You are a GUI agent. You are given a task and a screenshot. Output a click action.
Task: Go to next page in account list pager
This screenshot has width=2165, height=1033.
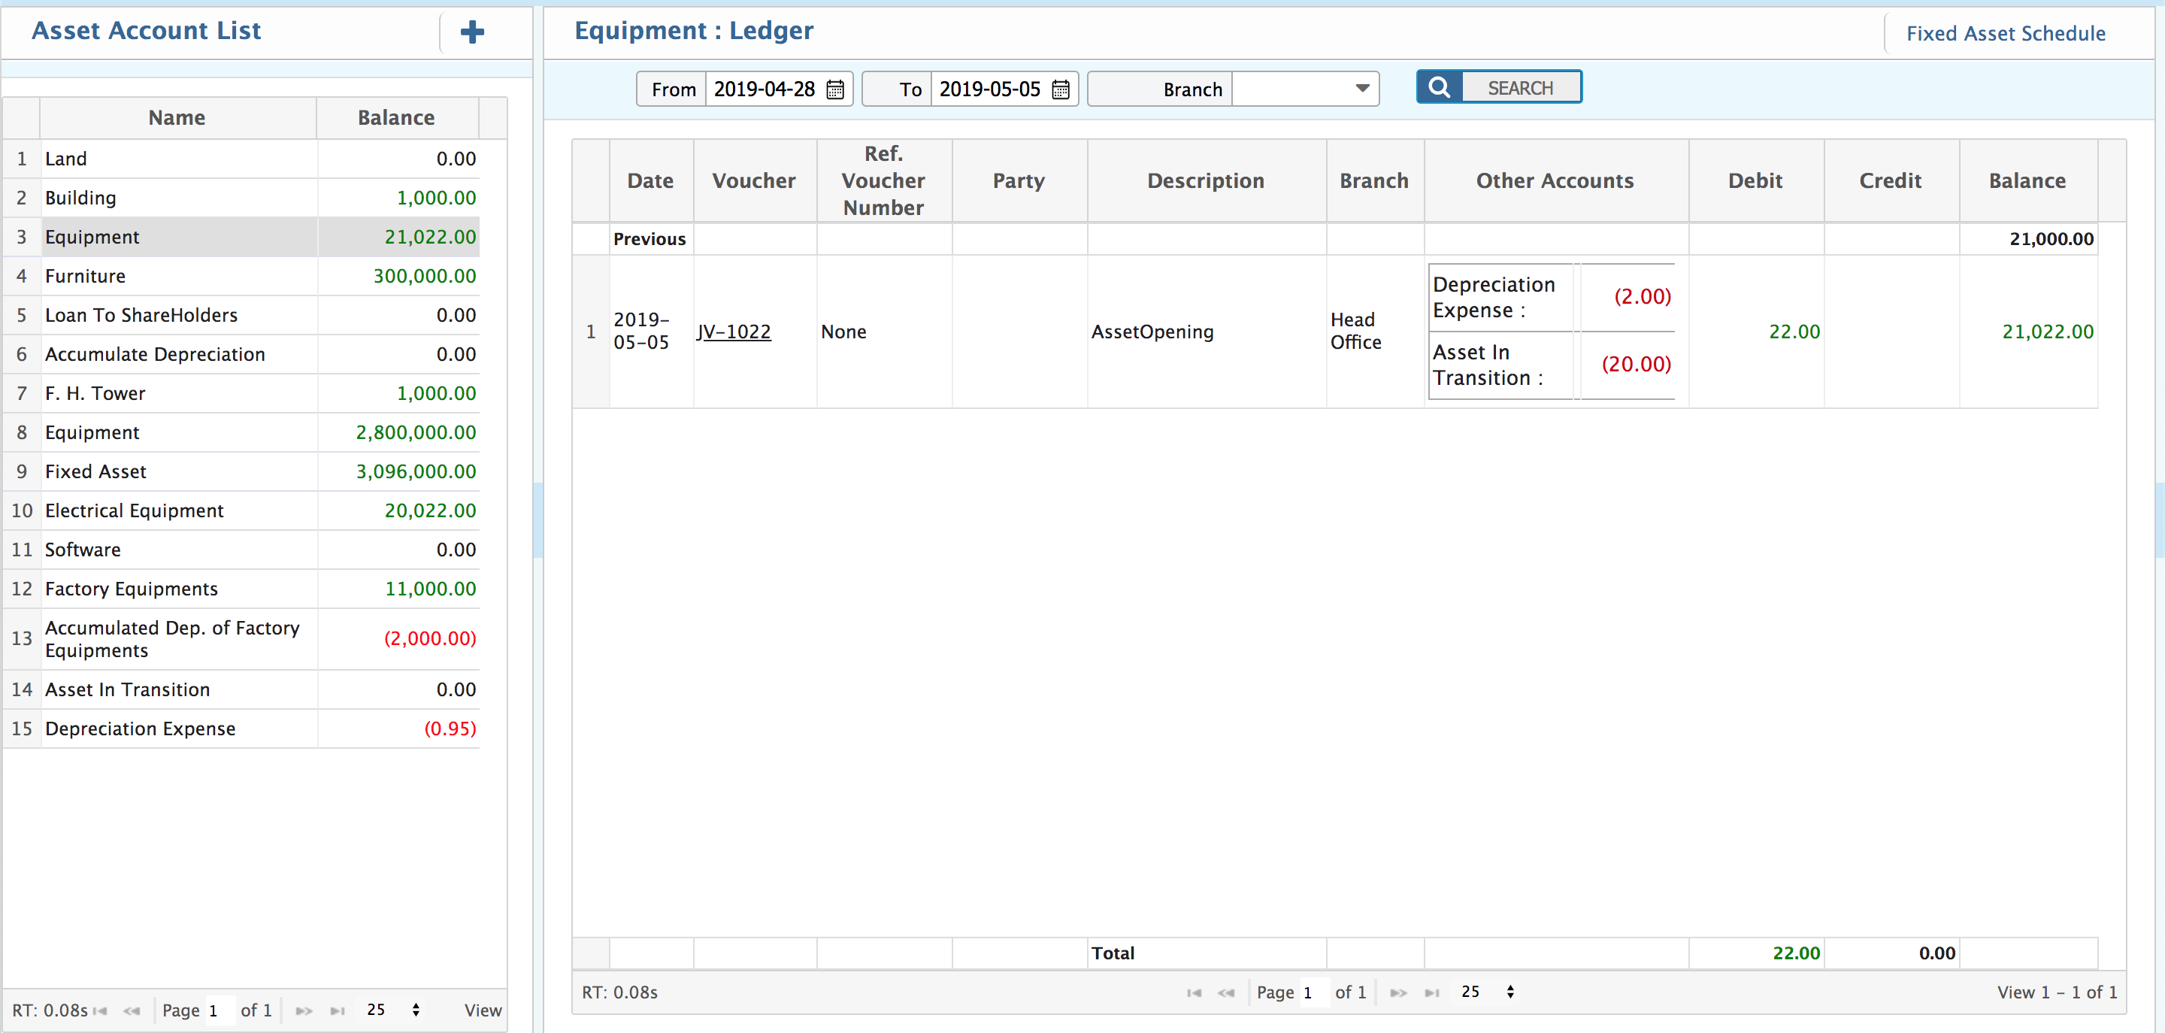tap(304, 1010)
